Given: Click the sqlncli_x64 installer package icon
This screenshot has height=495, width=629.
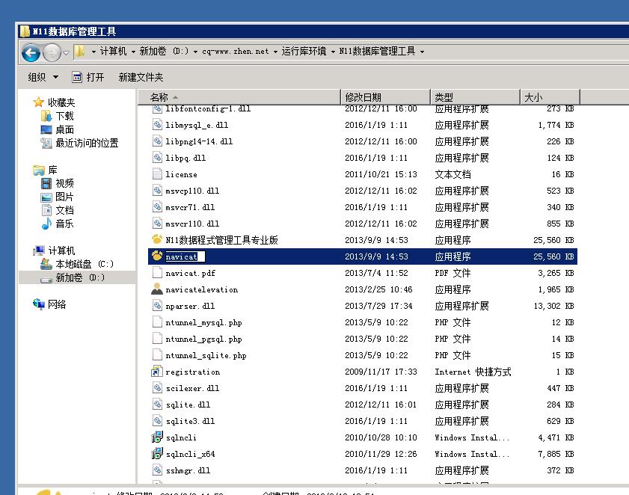Looking at the screenshot, I should (x=157, y=454).
